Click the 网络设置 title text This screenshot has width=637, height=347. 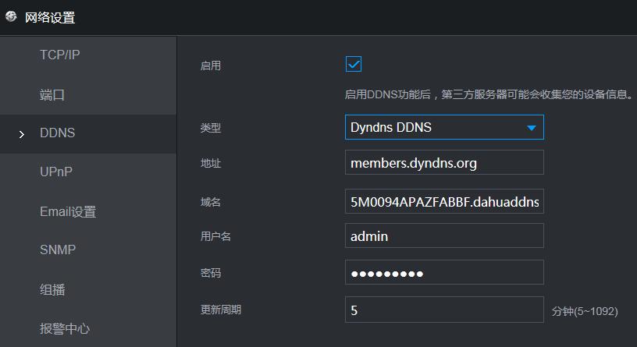[x=50, y=18]
